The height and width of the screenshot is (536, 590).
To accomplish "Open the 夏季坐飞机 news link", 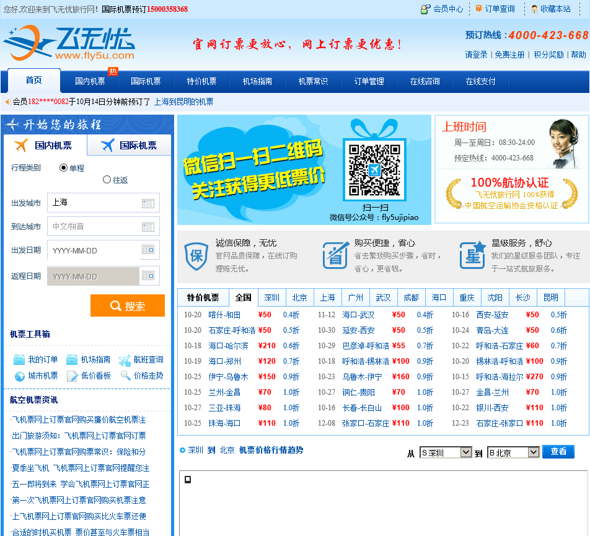I will 81,468.
